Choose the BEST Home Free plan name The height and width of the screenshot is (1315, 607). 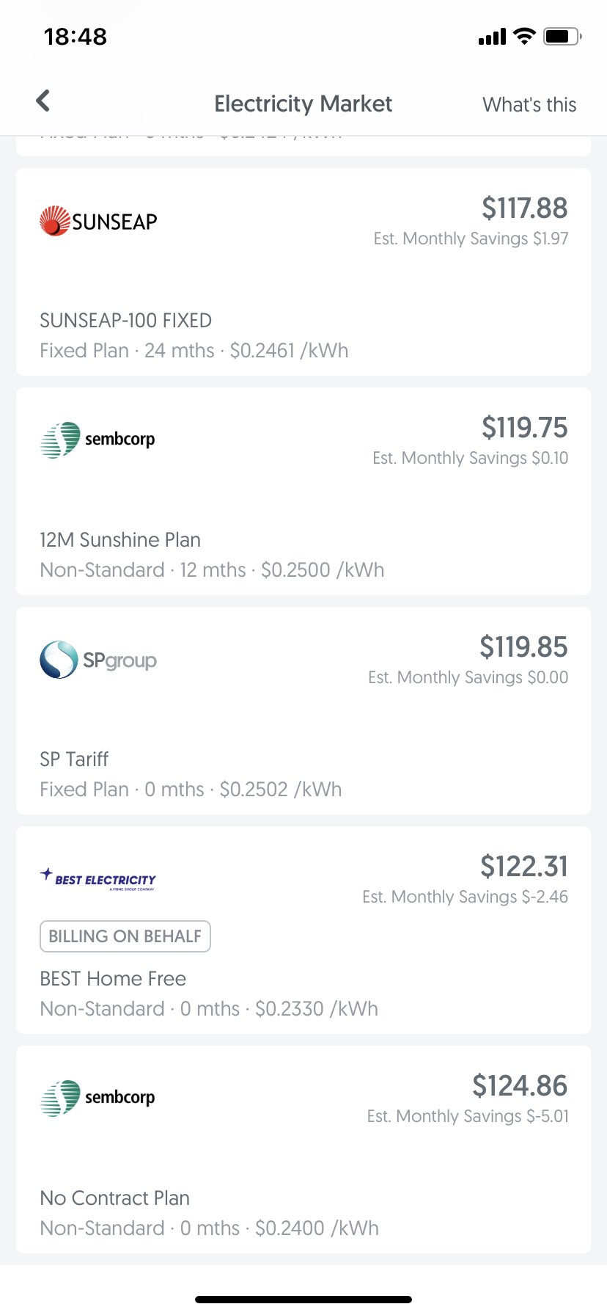(113, 979)
